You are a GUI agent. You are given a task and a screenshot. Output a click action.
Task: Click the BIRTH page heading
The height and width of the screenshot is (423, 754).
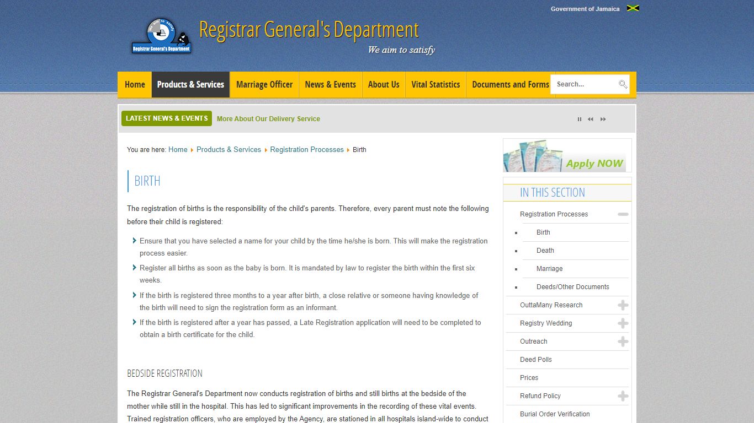coord(147,181)
